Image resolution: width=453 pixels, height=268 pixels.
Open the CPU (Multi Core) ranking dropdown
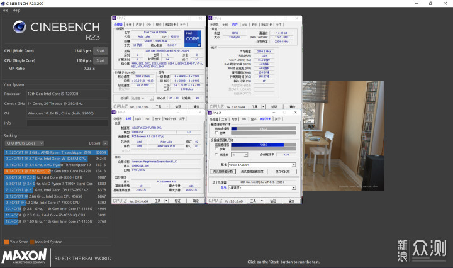coord(25,143)
